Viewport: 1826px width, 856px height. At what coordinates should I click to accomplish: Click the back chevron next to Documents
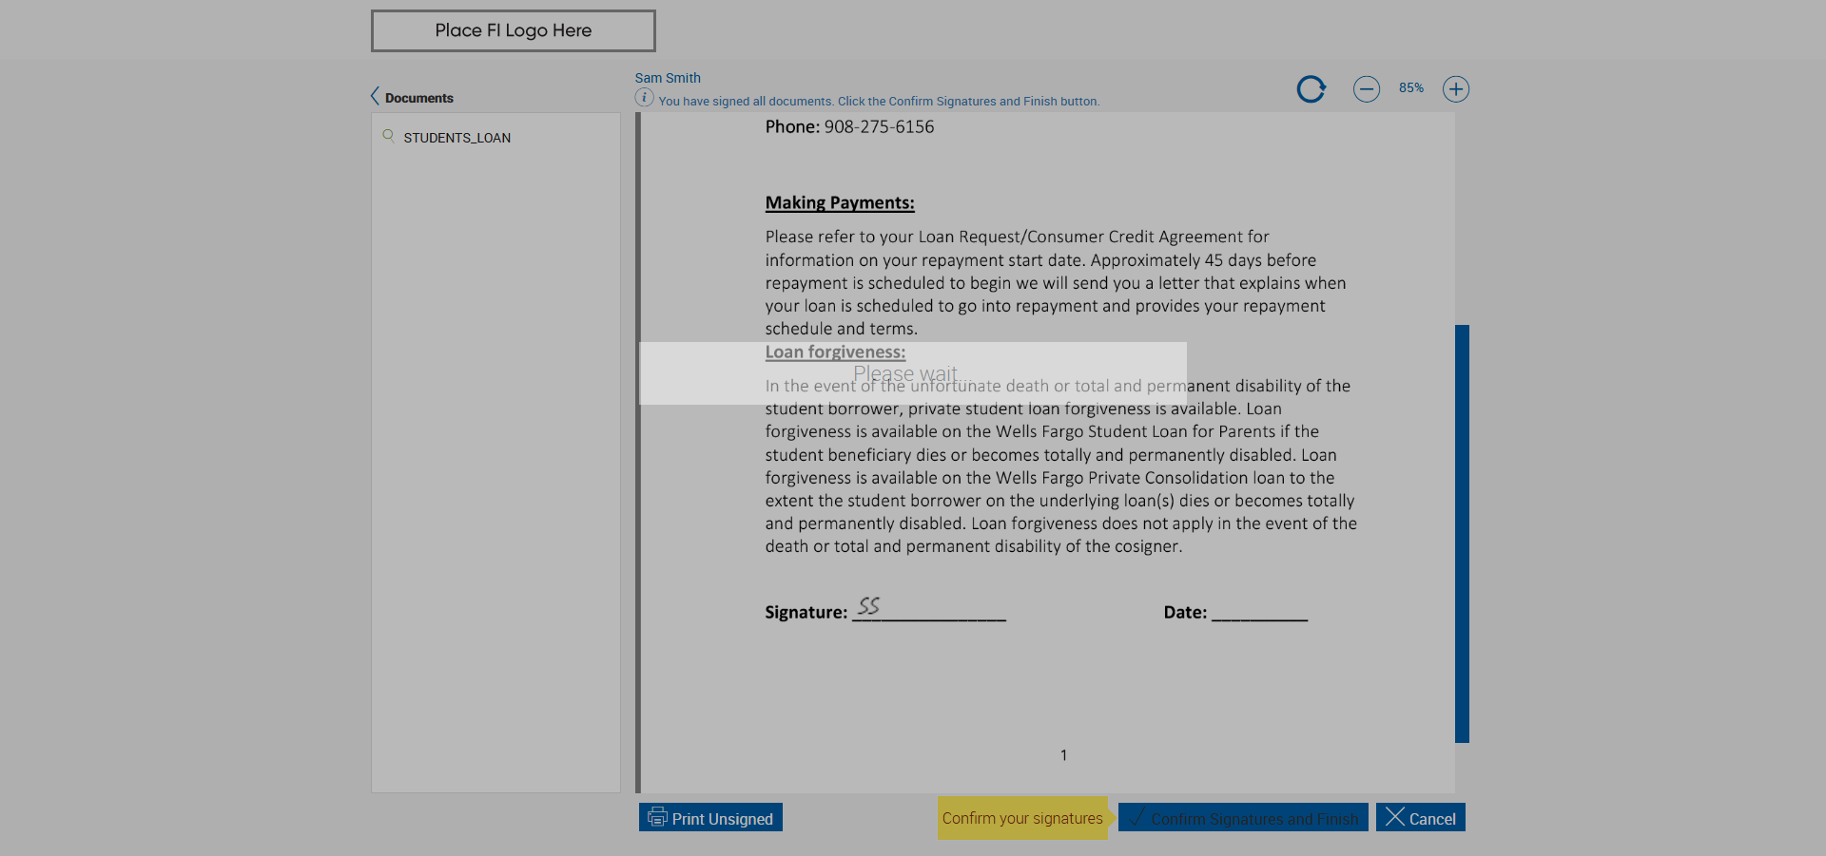tap(375, 96)
